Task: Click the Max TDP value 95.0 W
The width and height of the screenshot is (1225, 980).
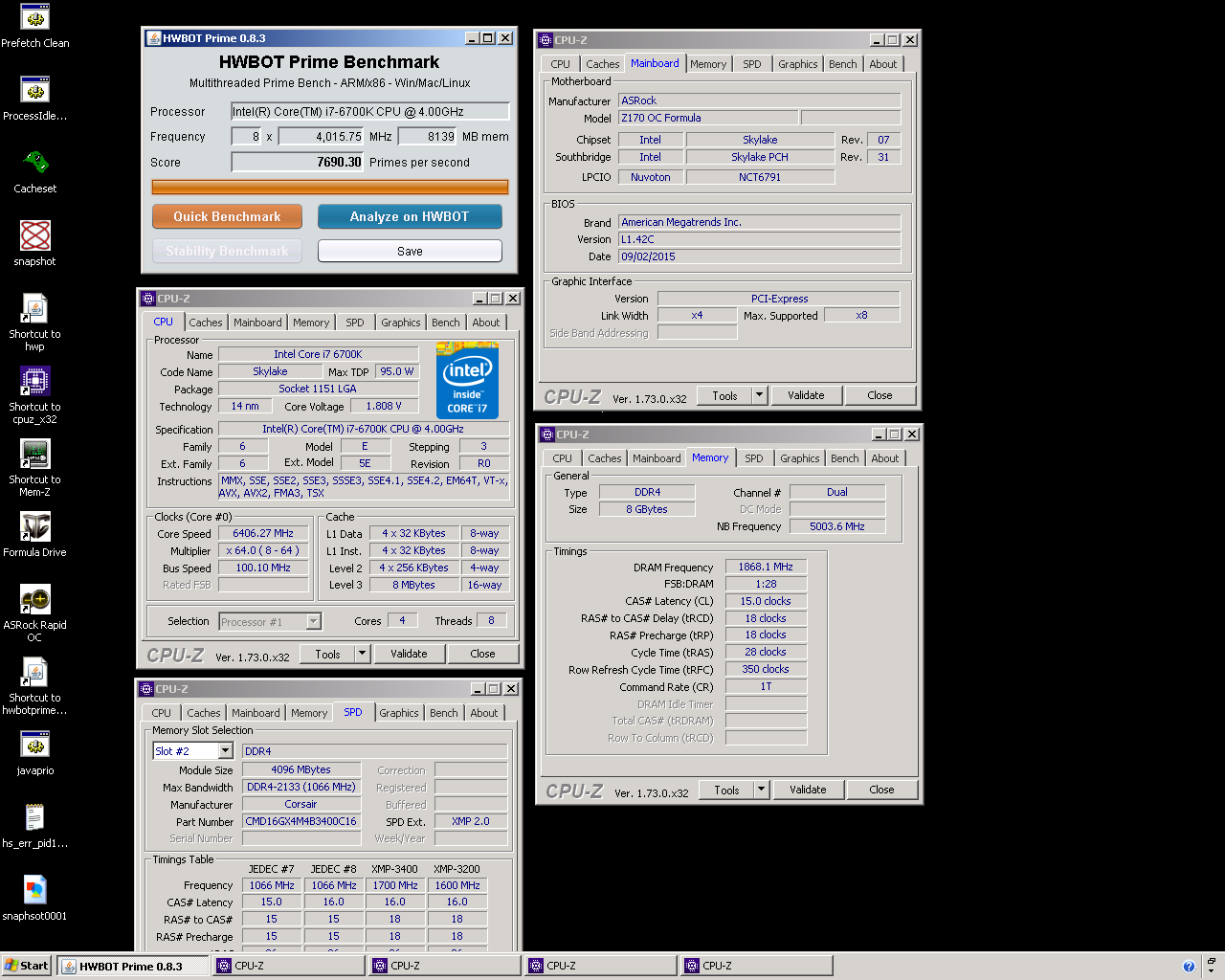Action: (x=397, y=372)
